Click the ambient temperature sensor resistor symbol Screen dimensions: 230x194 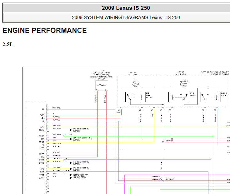(x=101, y=85)
